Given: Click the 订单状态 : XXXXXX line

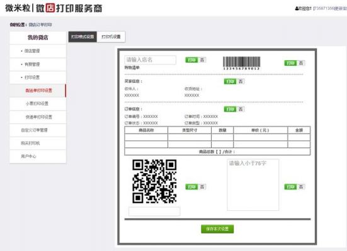Looking at the screenshot, I should (141, 123).
